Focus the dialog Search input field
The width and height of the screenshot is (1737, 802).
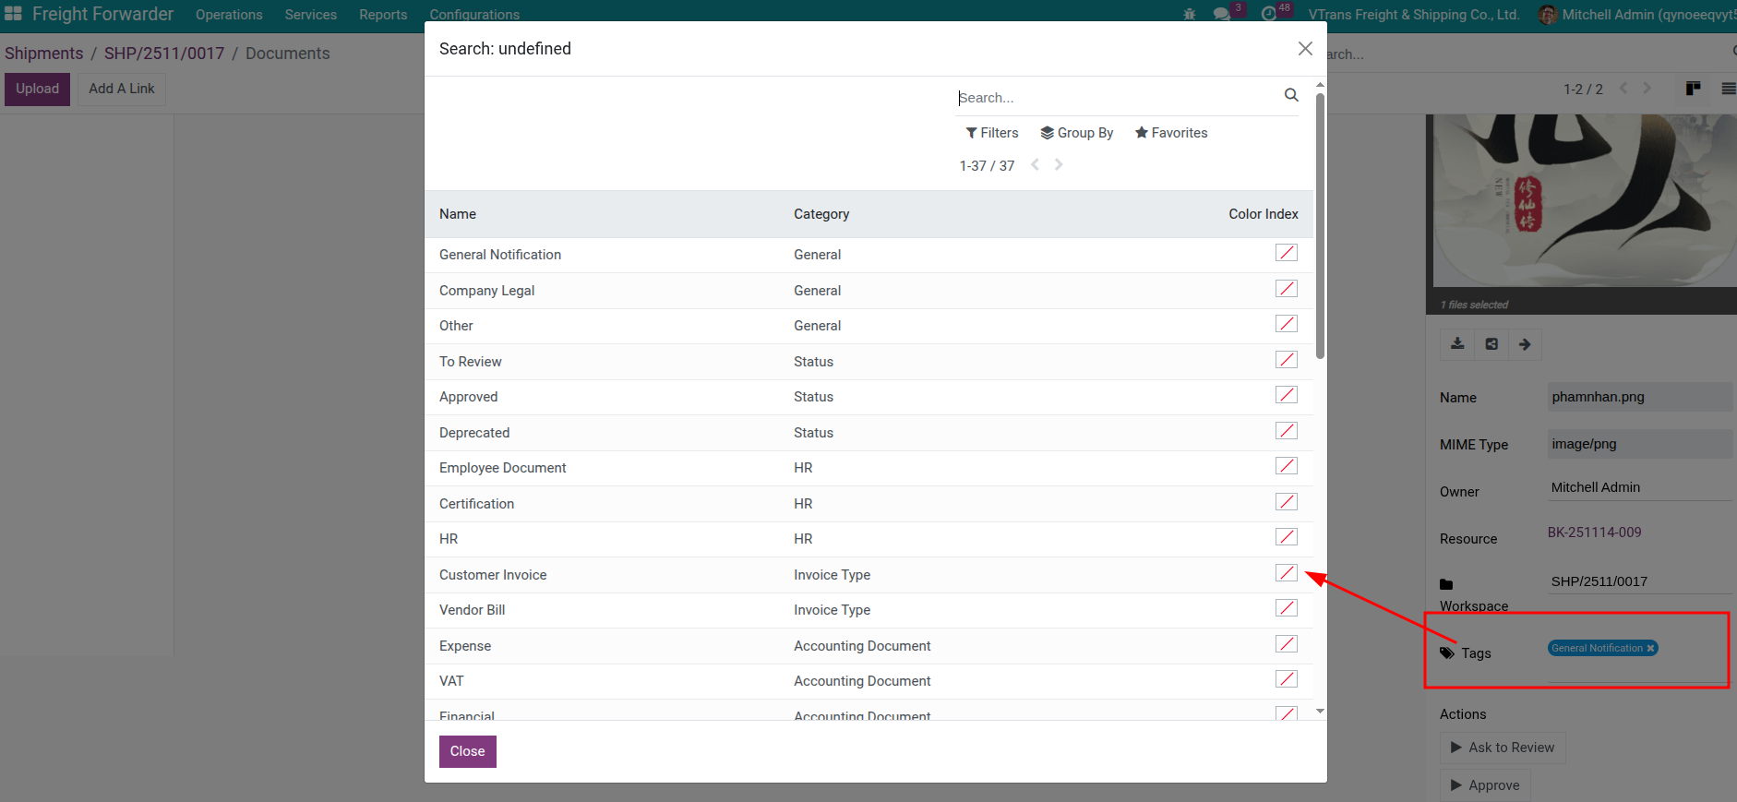point(1117,98)
